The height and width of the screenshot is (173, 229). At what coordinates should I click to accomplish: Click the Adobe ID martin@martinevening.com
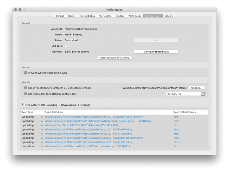tap(81, 29)
